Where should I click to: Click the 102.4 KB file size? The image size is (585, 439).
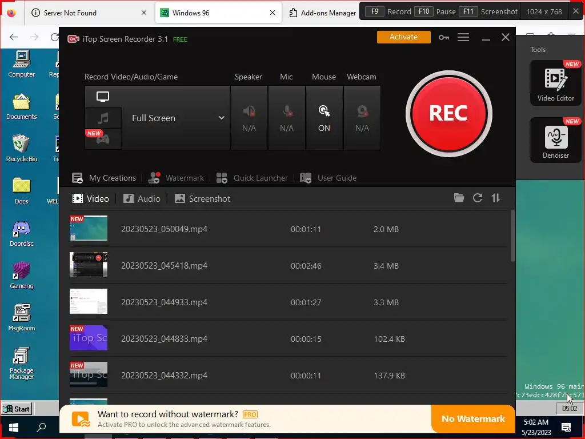(x=389, y=339)
